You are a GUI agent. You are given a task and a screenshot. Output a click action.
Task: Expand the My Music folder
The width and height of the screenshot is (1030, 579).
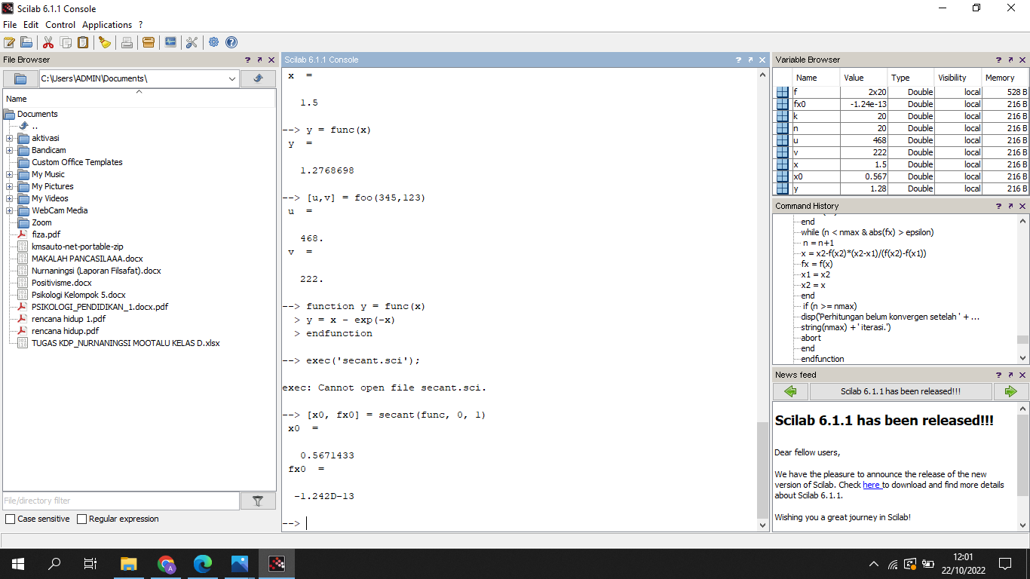pyautogui.click(x=9, y=175)
